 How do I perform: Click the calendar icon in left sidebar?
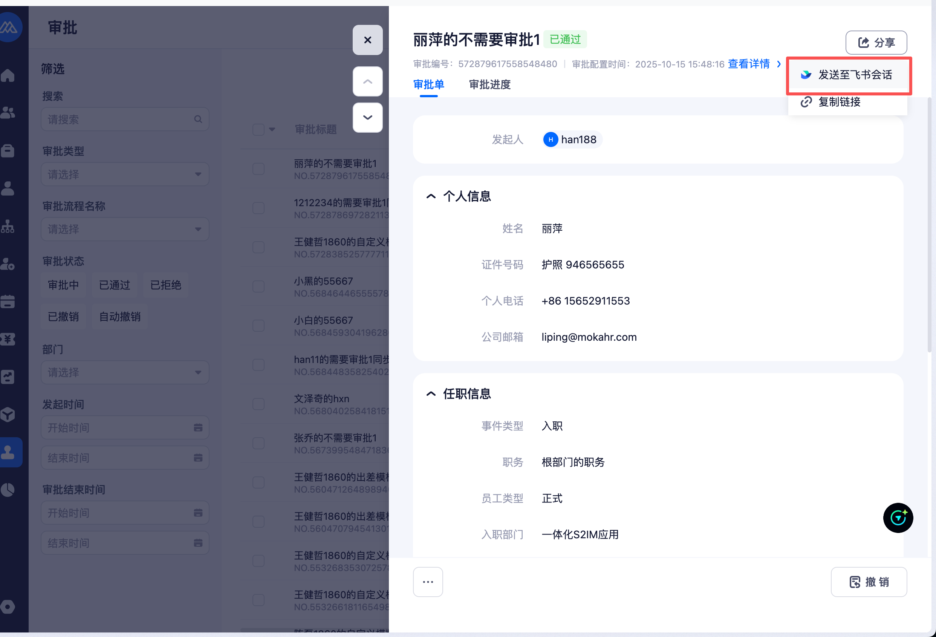point(8,302)
